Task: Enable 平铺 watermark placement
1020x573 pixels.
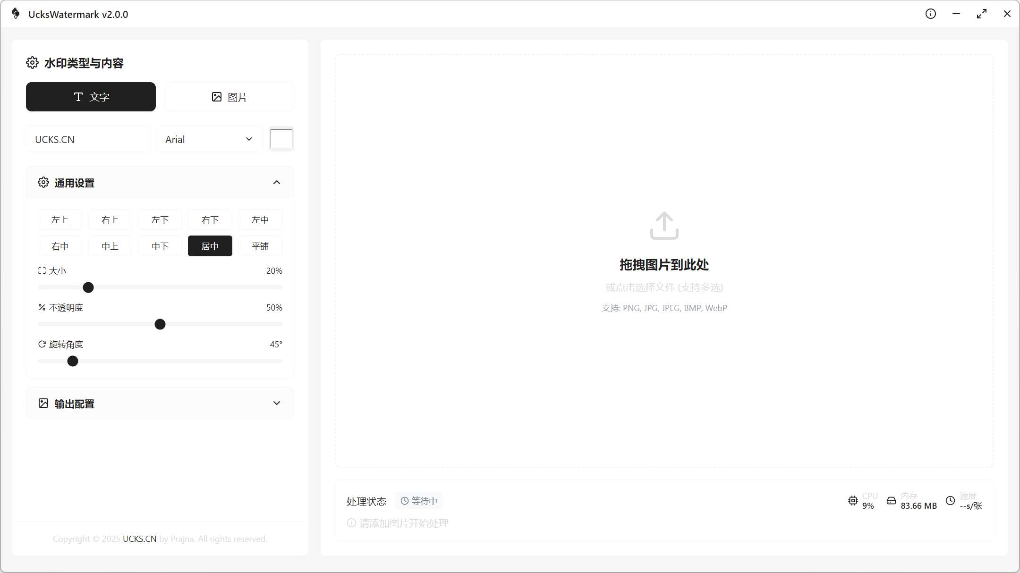Action: tap(260, 246)
